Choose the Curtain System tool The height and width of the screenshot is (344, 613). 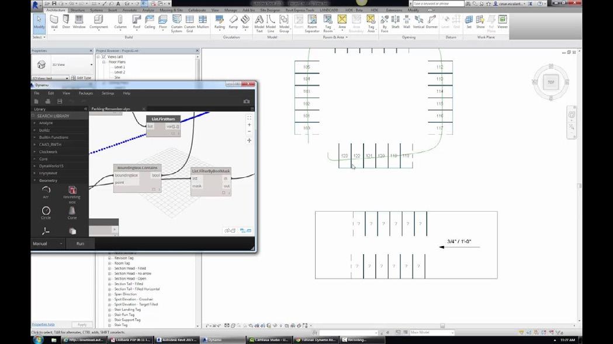tap(176, 24)
